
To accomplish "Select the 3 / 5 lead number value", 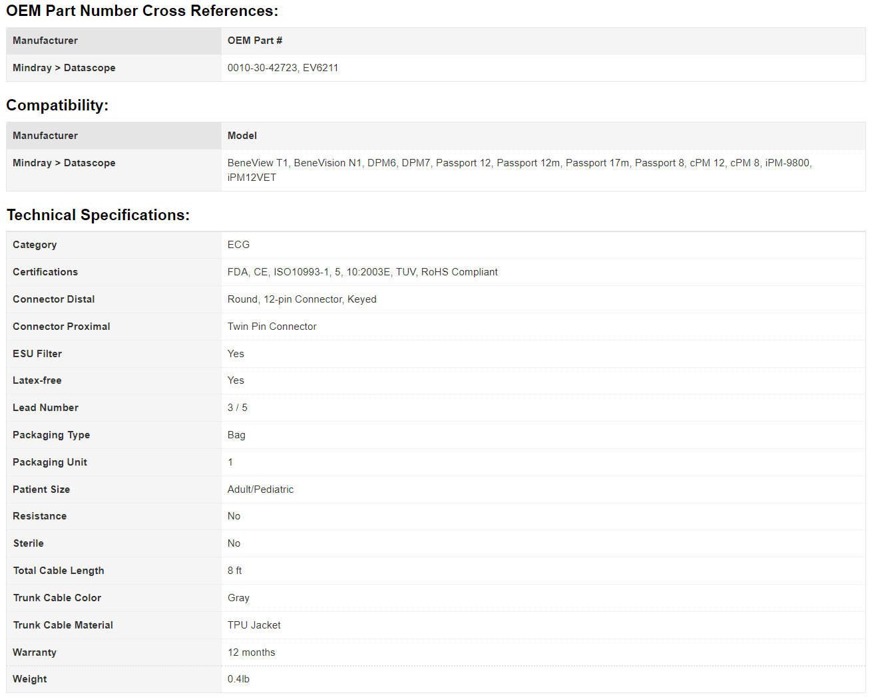I will (238, 408).
